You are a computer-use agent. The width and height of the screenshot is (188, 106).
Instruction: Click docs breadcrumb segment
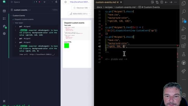pos(99,7)
